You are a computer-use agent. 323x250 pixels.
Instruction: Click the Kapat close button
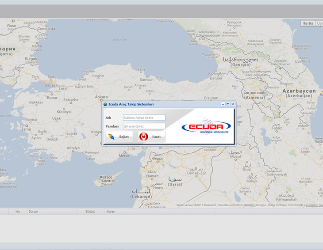pos(152,137)
